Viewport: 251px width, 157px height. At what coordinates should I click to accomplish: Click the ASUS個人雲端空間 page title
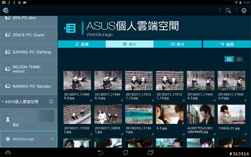[x=133, y=26]
